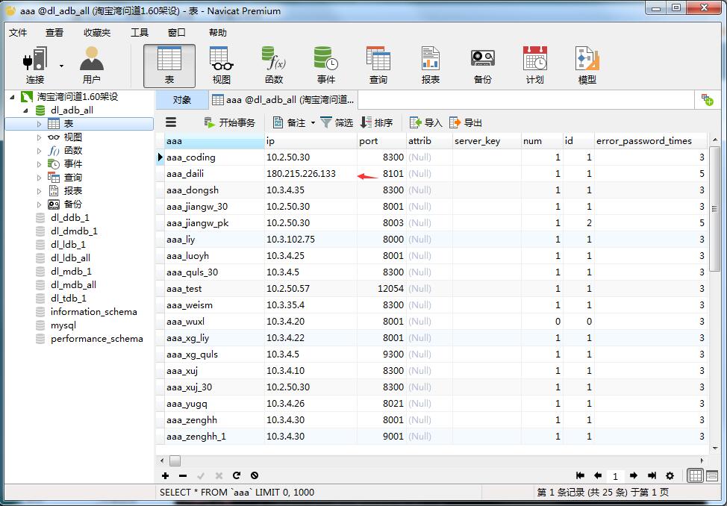This screenshot has width=727, height=506.
Task: Expand the 函数 tree node
Action: point(39,151)
